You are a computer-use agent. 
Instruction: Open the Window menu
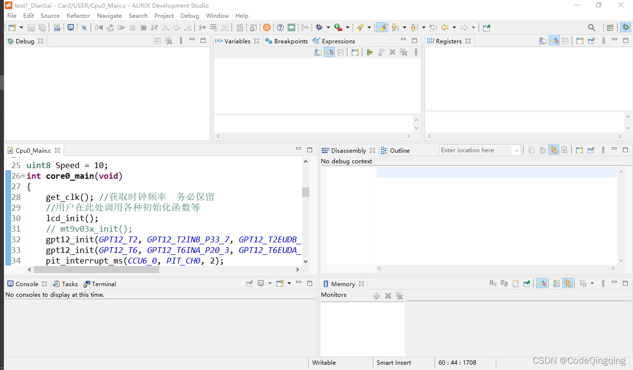217,15
